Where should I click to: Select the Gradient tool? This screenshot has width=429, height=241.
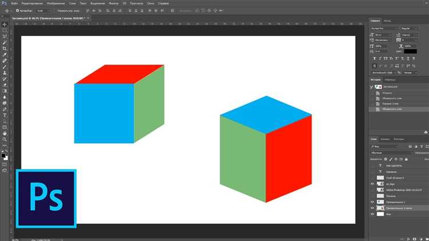coord(5,91)
